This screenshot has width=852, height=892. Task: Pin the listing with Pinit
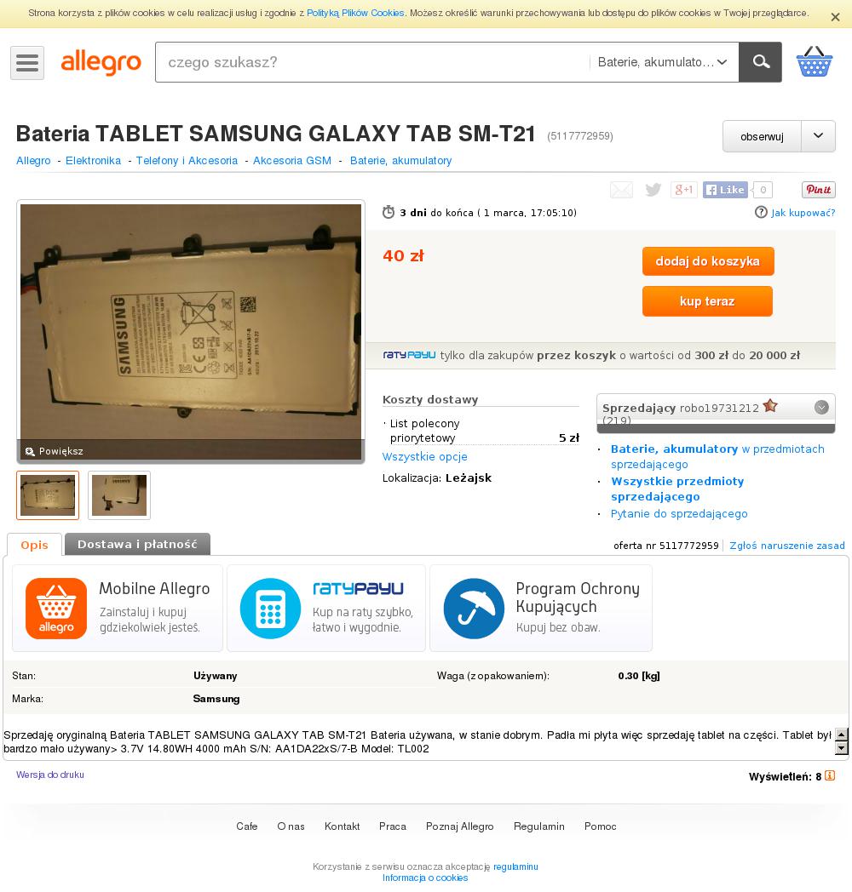coord(819,190)
